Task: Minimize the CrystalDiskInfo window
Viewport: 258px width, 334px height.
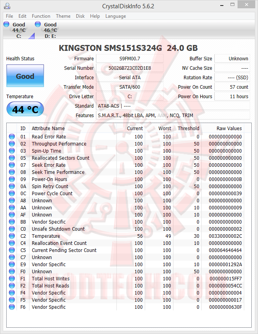Action: 222,5
